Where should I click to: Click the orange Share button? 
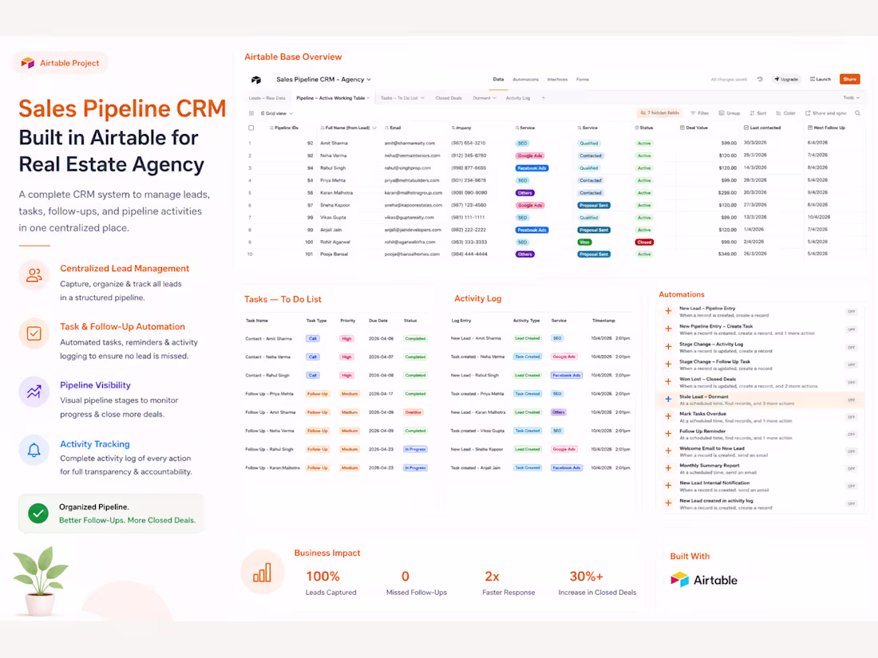point(849,79)
